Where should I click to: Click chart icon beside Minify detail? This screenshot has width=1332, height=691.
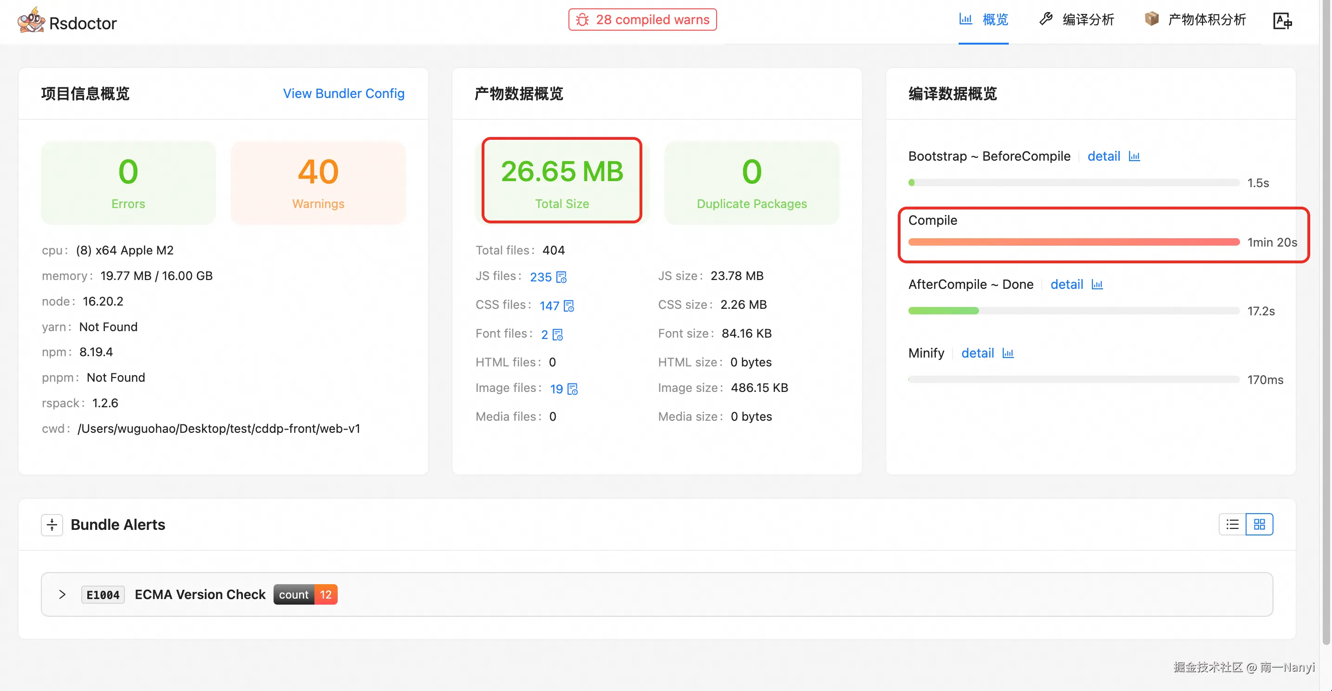click(x=1008, y=353)
